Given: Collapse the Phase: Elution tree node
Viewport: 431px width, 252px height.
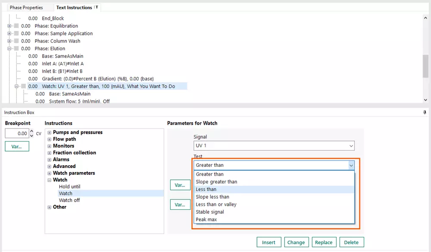Looking at the screenshot, I should click(9, 48).
